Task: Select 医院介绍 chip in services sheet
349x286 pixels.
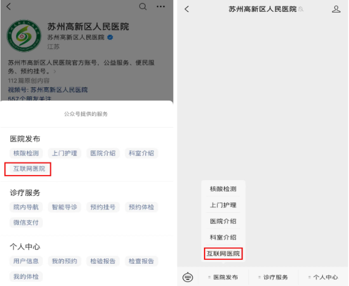Action: pyautogui.click(x=103, y=153)
